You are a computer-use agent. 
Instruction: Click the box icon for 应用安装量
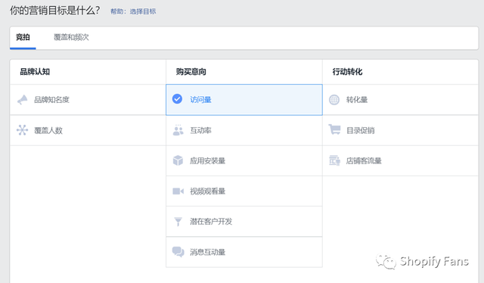click(178, 160)
